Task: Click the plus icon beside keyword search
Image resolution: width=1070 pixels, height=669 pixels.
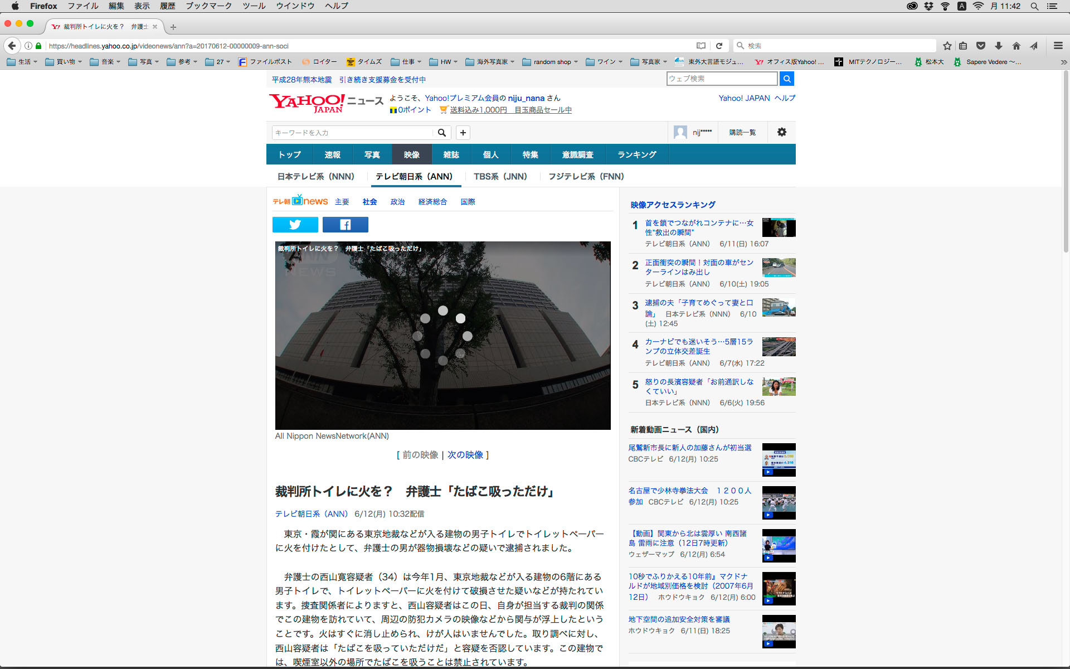Action: point(463,133)
